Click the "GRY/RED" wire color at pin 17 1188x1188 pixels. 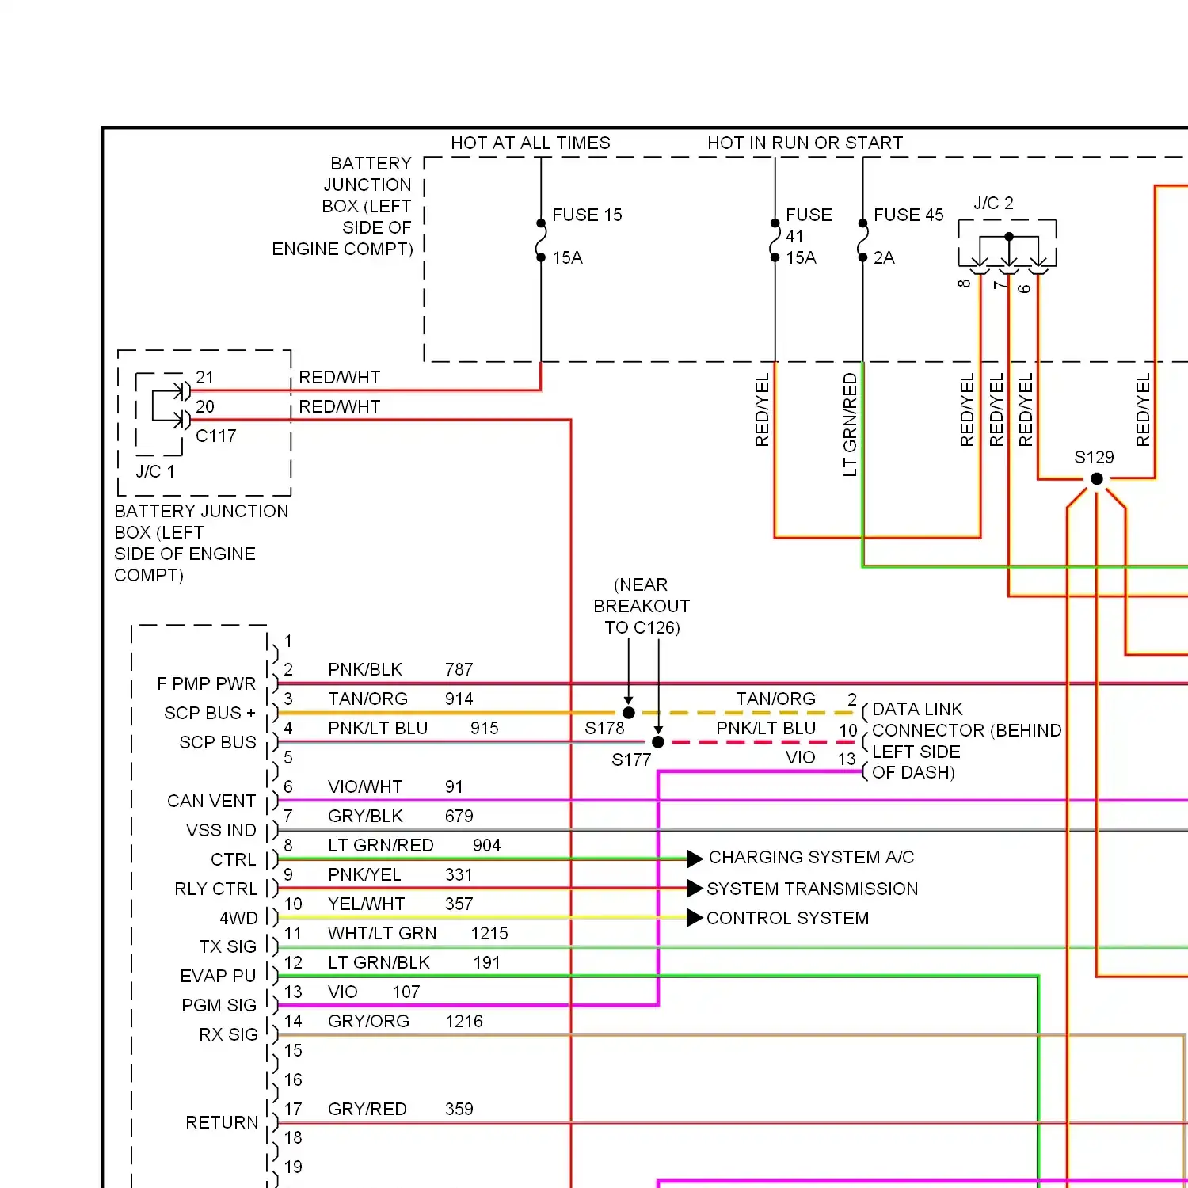pyautogui.click(x=367, y=1109)
